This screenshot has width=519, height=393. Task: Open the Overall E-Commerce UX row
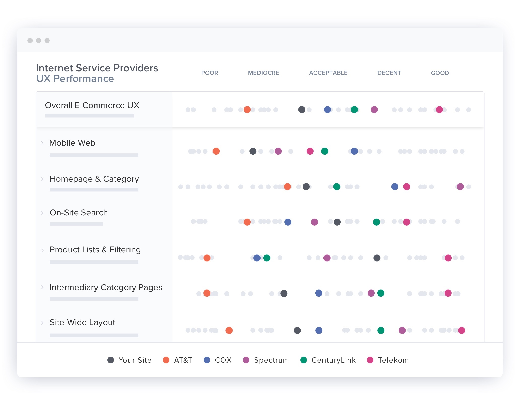(x=92, y=105)
